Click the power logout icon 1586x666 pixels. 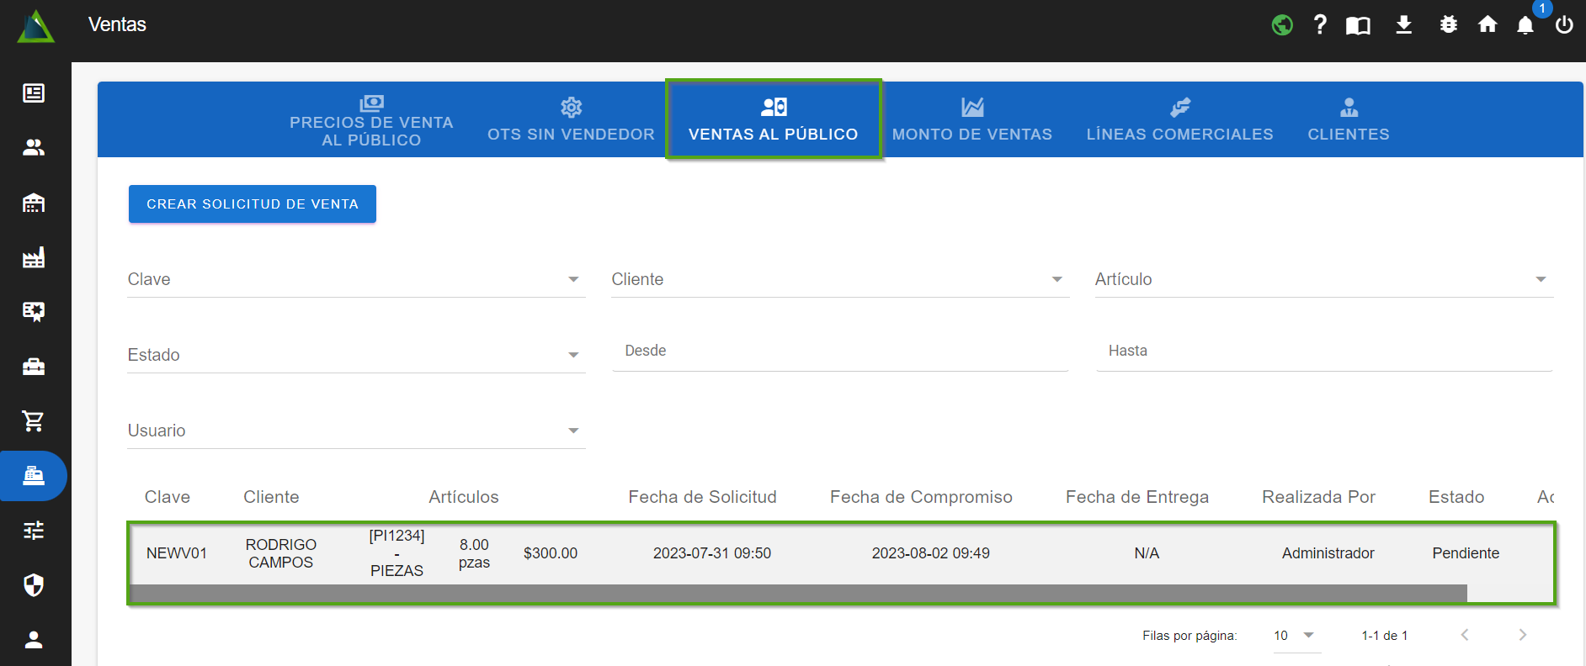1564,25
